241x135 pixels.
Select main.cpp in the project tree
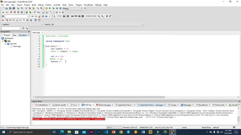click(x=17, y=46)
